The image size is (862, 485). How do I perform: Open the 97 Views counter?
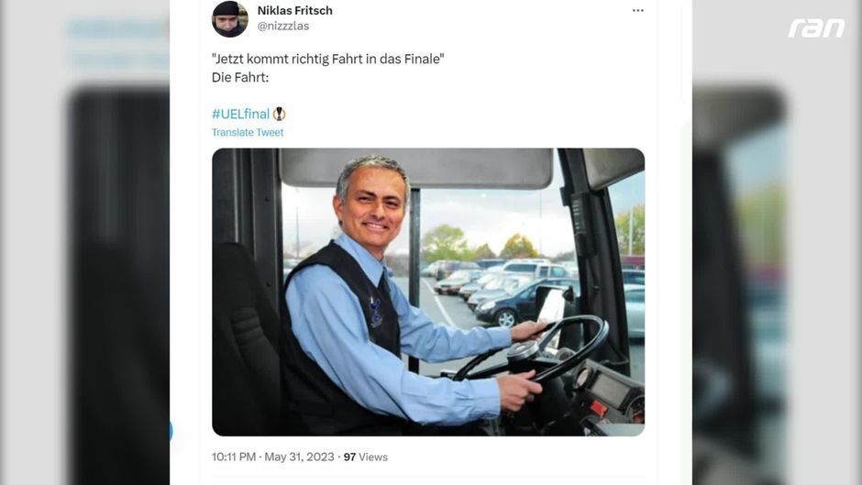point(366,457)
